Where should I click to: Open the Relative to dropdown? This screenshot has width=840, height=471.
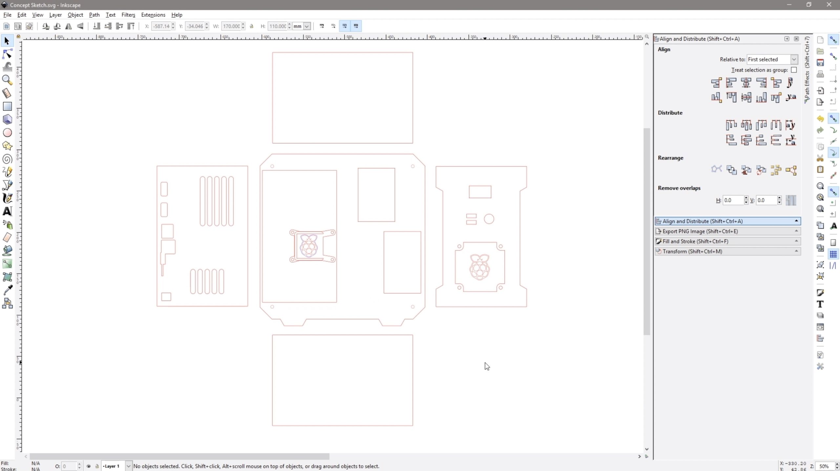tap(773, 59)
